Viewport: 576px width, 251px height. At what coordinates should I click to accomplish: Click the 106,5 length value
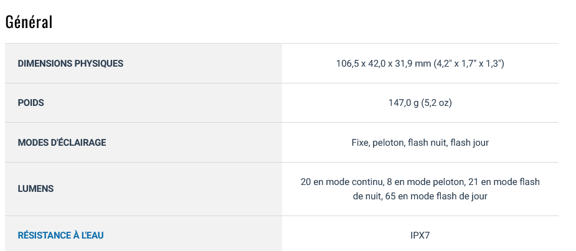(347, 64)
